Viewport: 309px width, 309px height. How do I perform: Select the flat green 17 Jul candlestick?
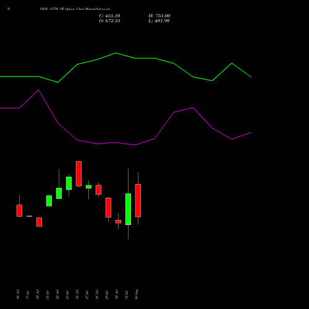pos(29,216)
